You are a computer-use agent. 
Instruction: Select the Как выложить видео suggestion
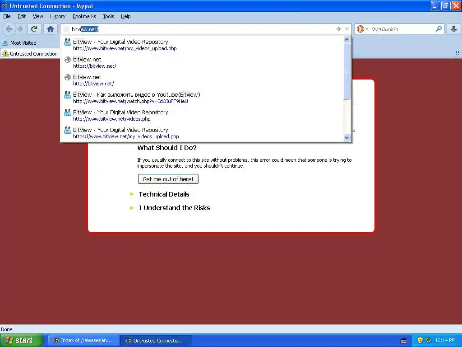click(202, 98)
